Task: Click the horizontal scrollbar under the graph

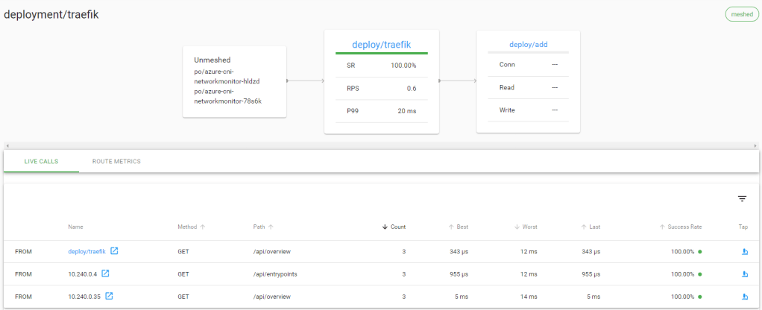Action: tap(380, 145)
